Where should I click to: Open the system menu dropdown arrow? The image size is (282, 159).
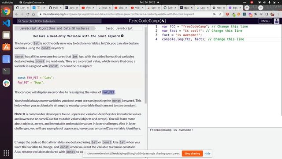279,2
